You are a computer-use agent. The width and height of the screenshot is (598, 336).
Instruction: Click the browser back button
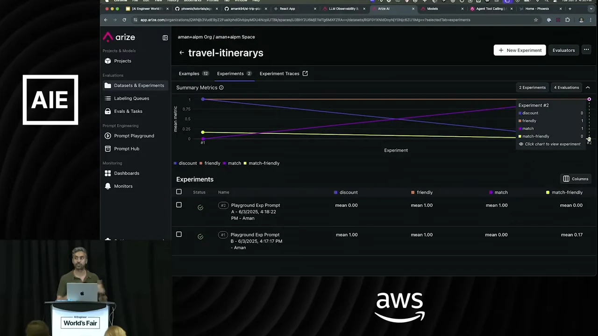coord(106,20)
